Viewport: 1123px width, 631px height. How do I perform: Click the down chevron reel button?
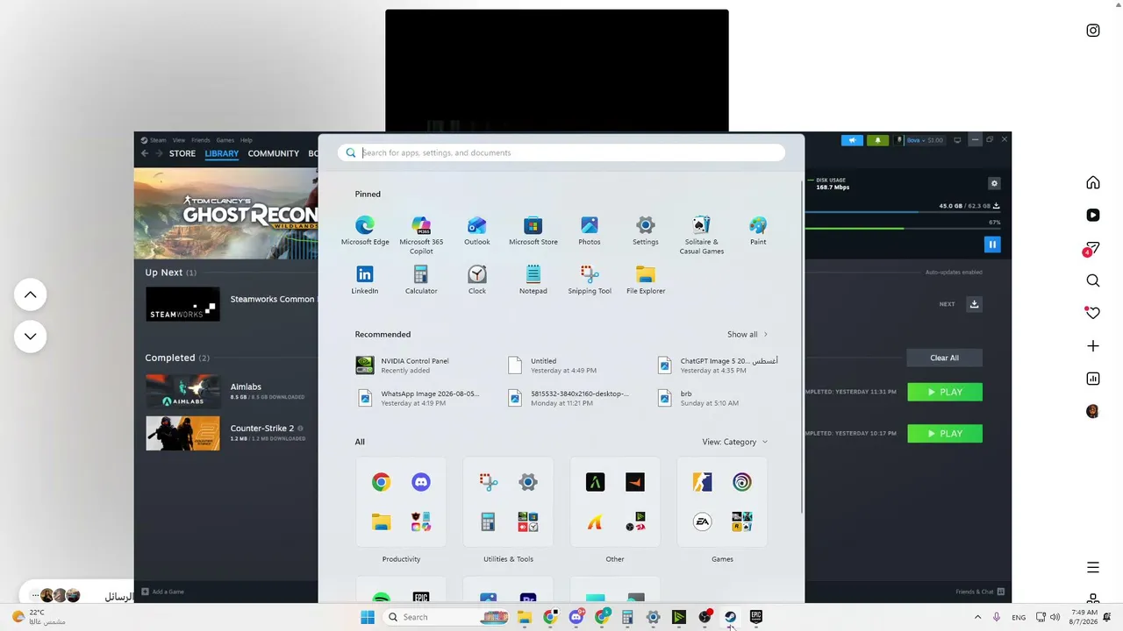pos(30,337)
